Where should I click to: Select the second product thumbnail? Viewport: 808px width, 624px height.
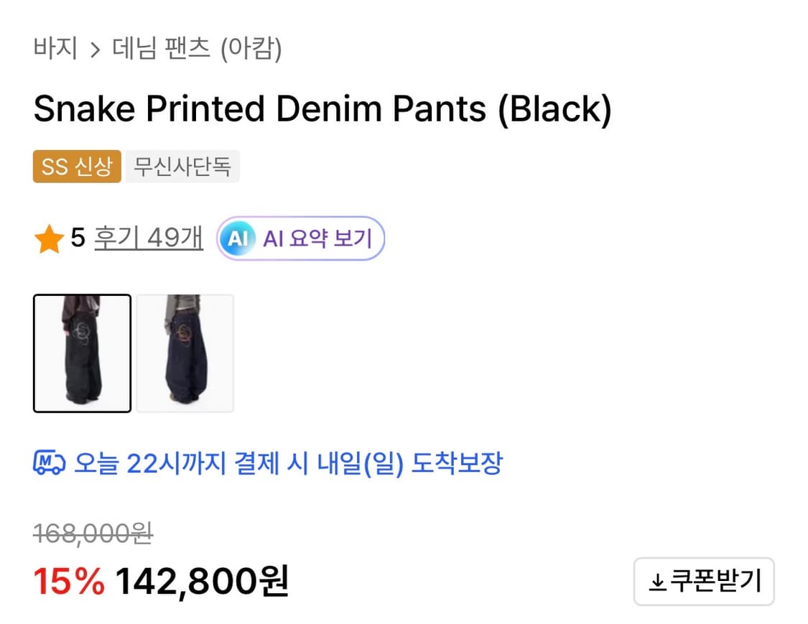pos(184,353)
